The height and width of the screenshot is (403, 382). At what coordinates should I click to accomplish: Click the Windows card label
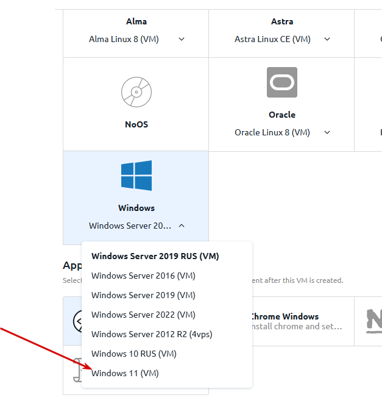136,208
